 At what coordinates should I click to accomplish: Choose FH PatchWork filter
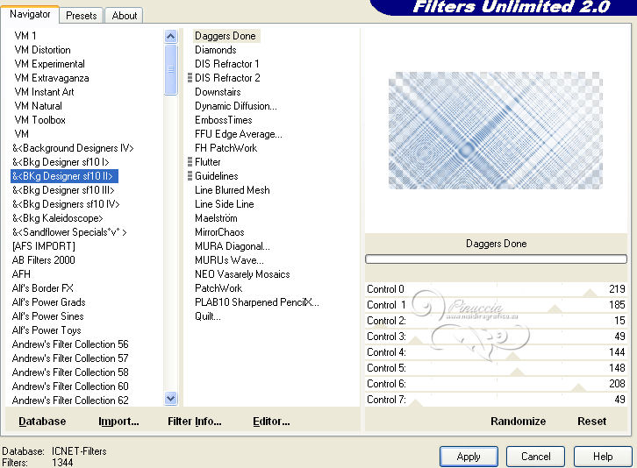pyautogui.click(x=225, y=148)
